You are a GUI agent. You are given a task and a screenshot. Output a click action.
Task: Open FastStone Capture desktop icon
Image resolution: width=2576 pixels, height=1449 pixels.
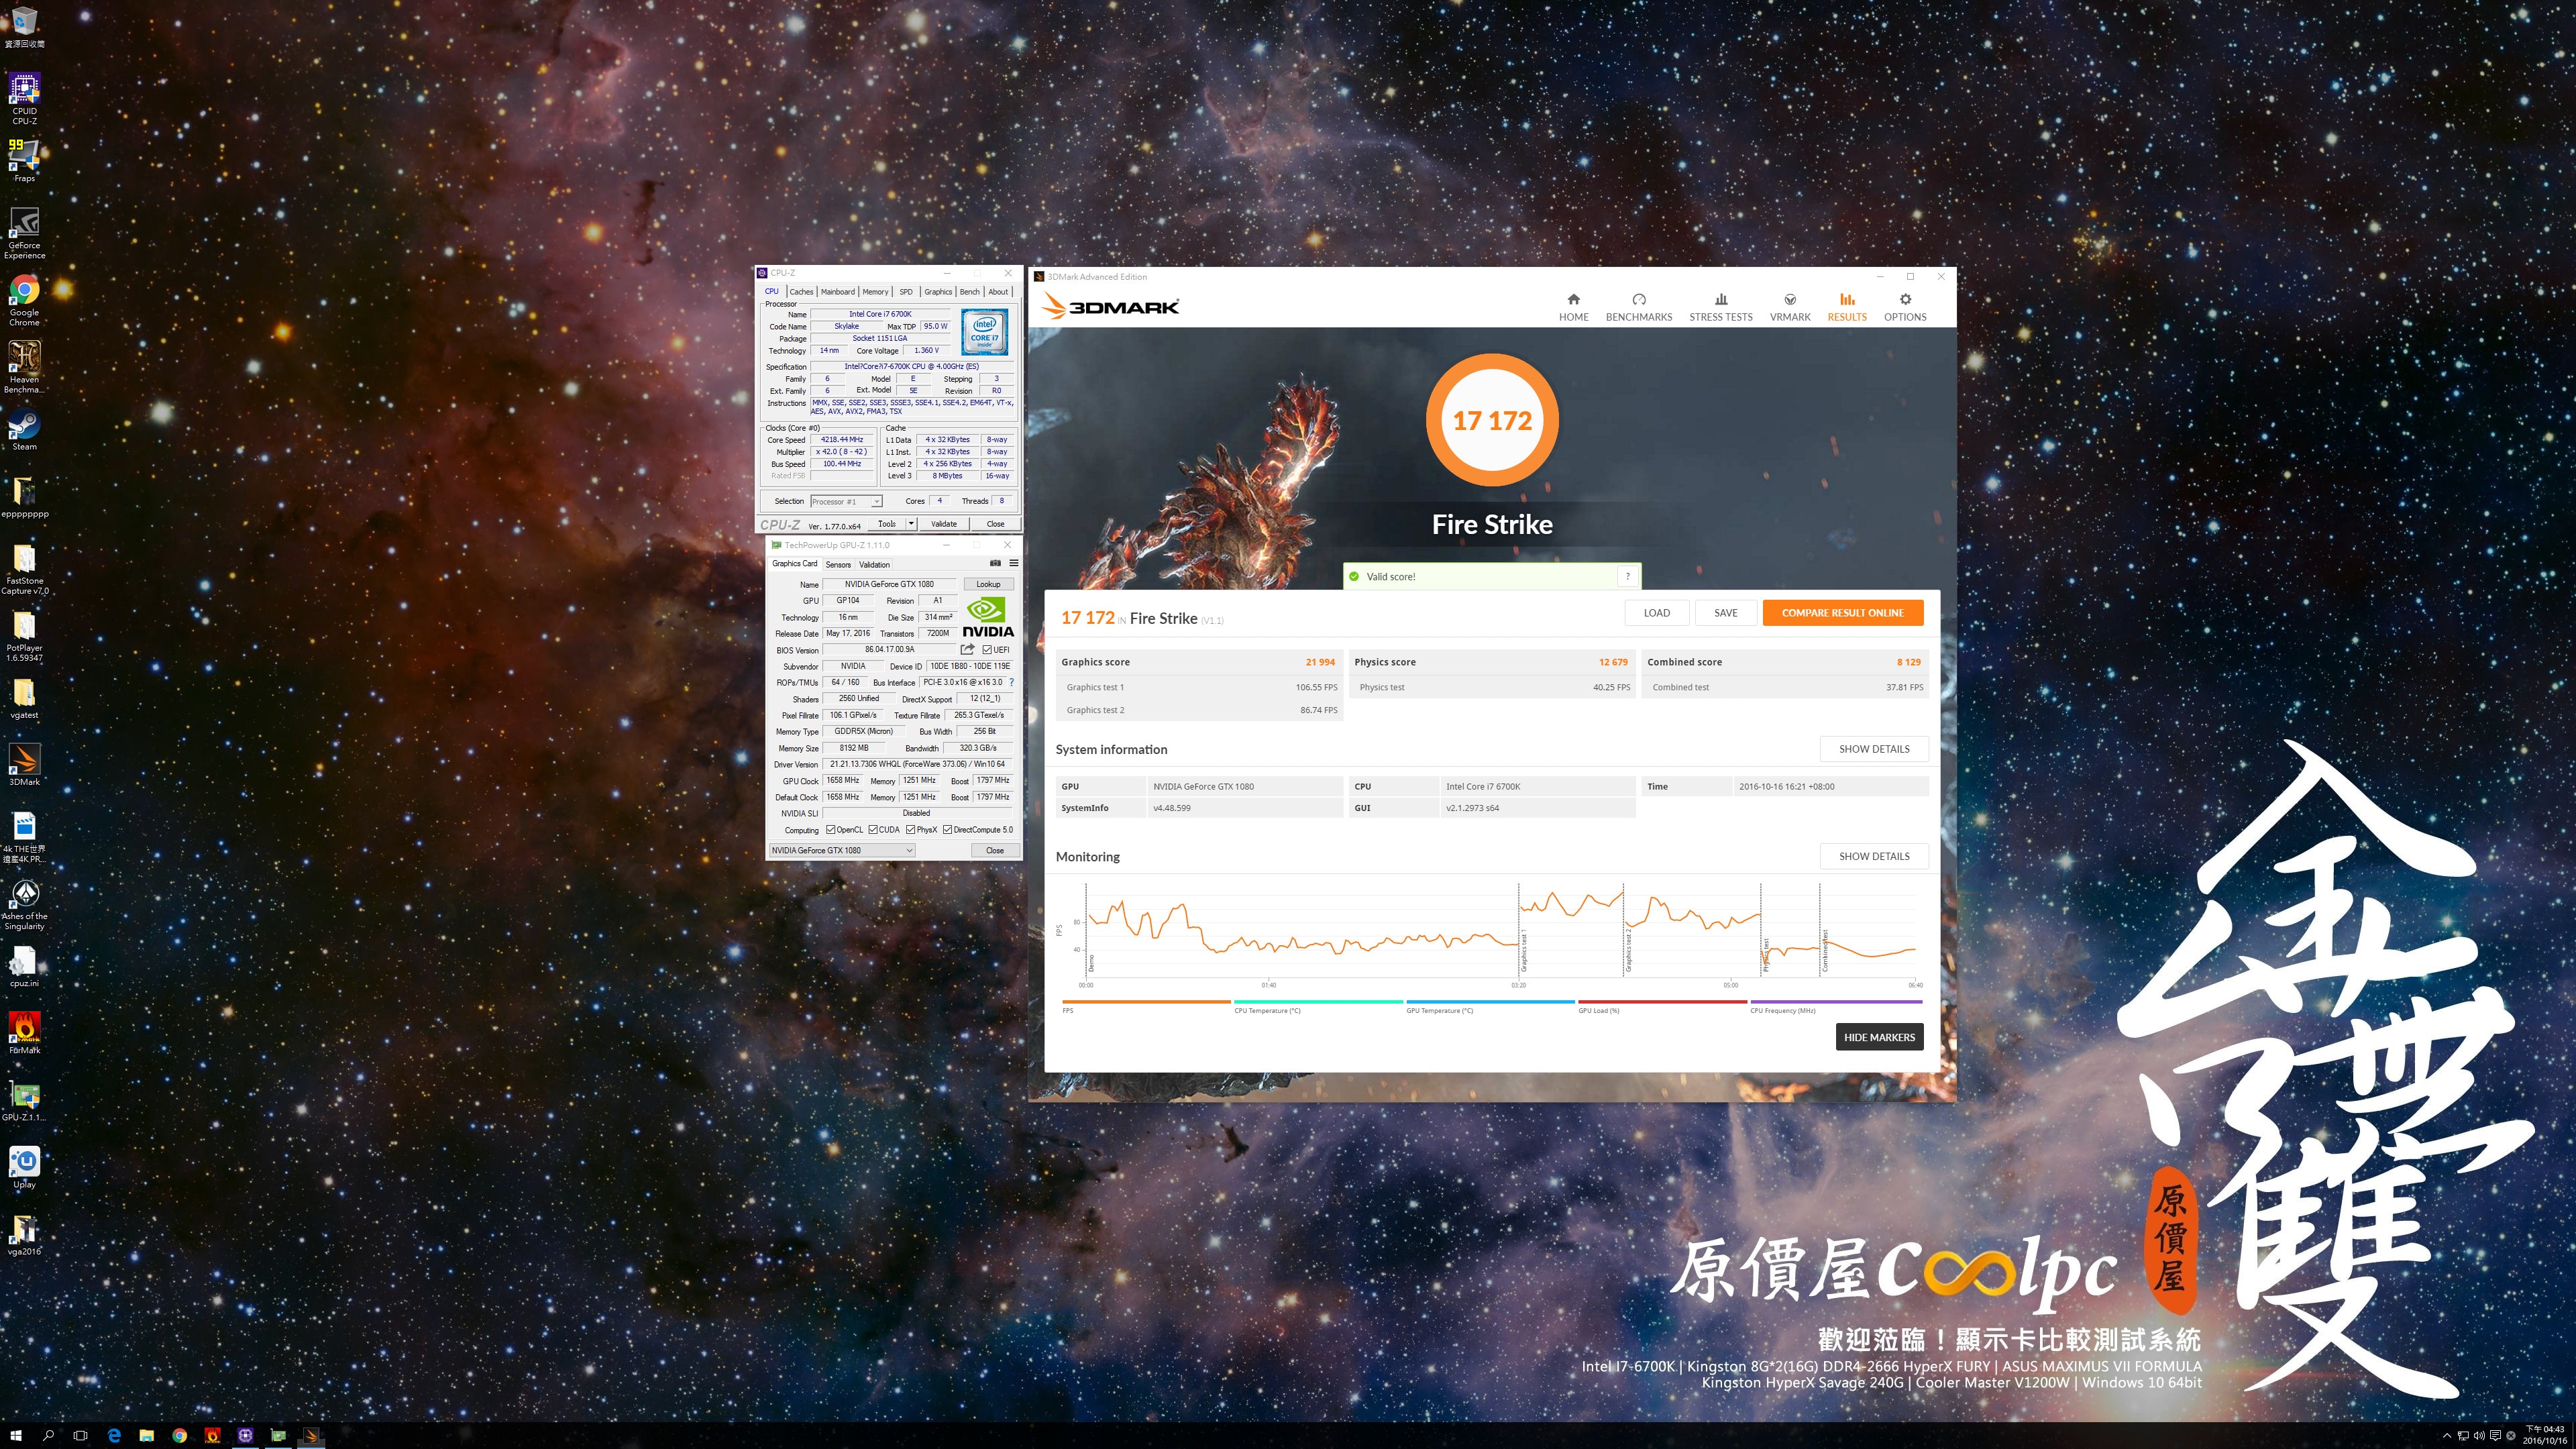coord(24,569)
